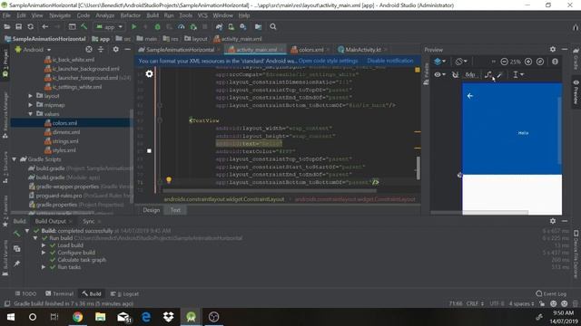Viewport: 581px width, 326px height.
Task: Open the Event Log button
Action: point(551,293)
